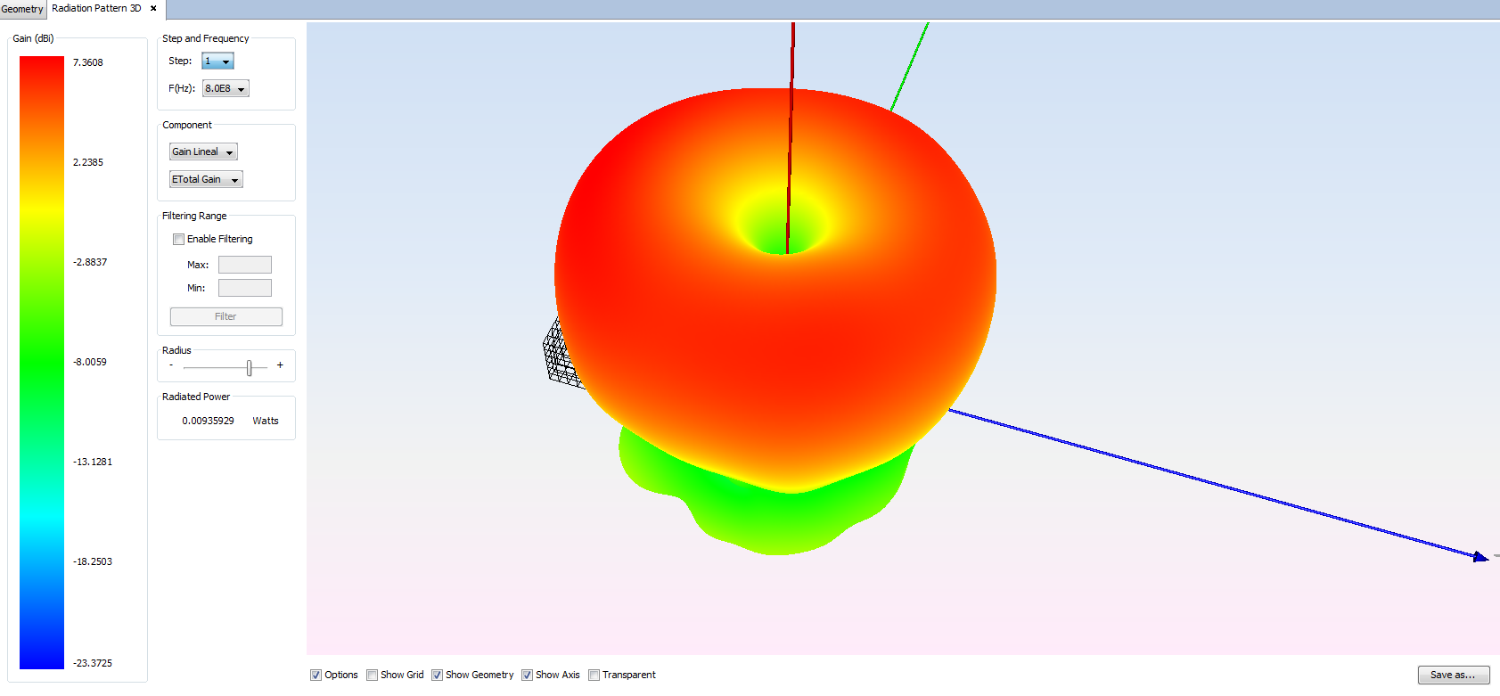Enable the Transparent checkbox
Image resolution: width=1500 pixels, height=696 pixels.
coord(594,676)
